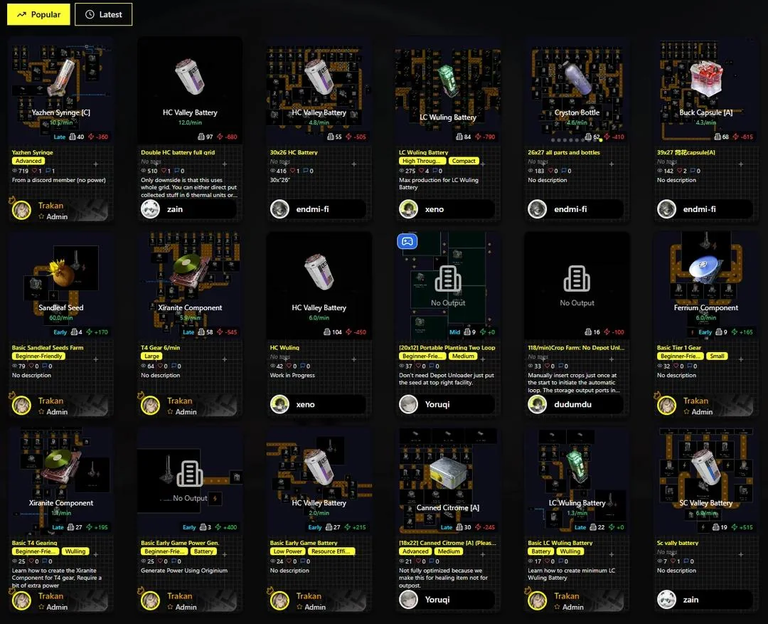Click heart icon on 30x26 HC Battery
The image size is (768, 624).
click(x=292, y=171)
